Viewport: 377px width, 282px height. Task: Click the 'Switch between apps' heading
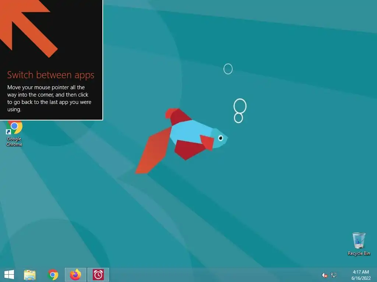coord(51,75)
